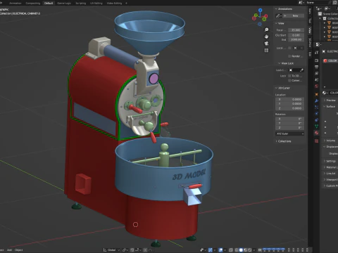
Task: Open the World properties tab icon
Action: 316,86
